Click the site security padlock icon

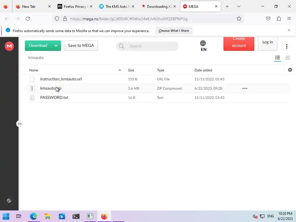tap(65, 19)
